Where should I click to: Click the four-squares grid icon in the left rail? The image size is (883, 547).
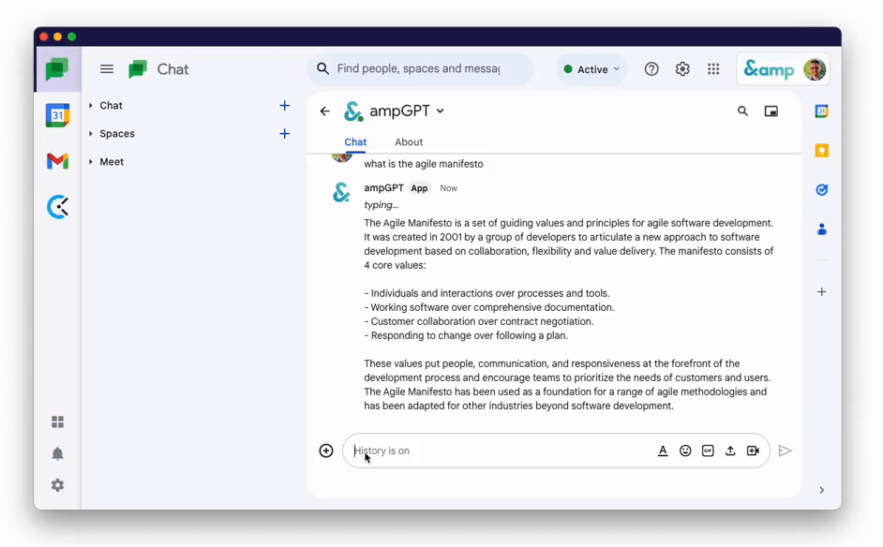point(57,421)
